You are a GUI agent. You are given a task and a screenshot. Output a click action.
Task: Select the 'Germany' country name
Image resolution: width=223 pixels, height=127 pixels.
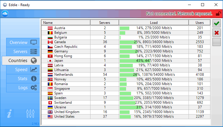(x=61, y=51)
